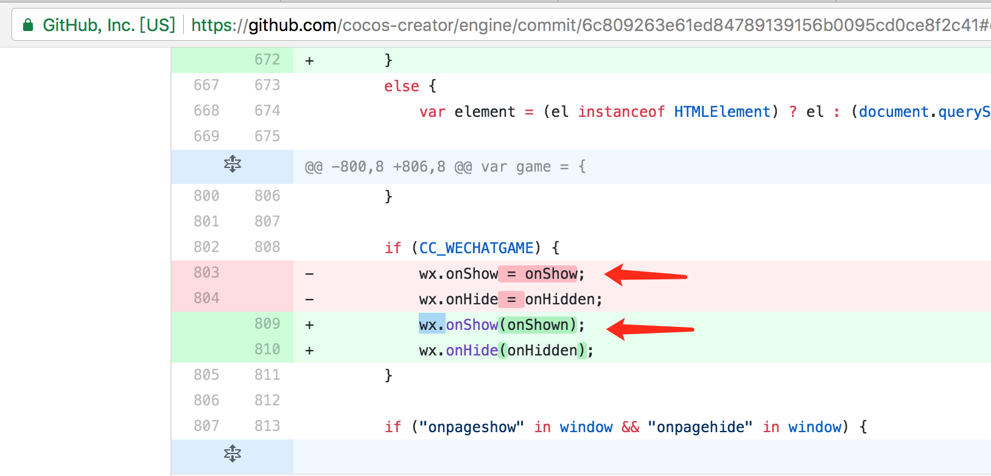Image resolution: width=991 pixels, height=476 pixels.
Task: Click the "onpageshow" string literal
Action: tap(467, 427)
